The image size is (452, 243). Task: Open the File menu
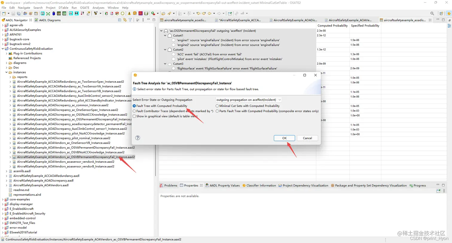tap(4, 8)
